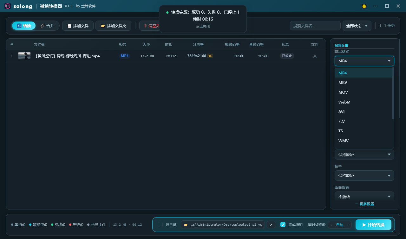The width and height of the screenshot is (406, 239).
Task: Disable the 完成通知 notification checkbox
Action: pos(283,224)
